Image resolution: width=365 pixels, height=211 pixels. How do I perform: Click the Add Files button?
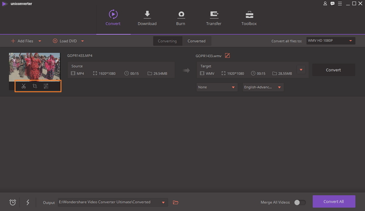click(22, 41)
